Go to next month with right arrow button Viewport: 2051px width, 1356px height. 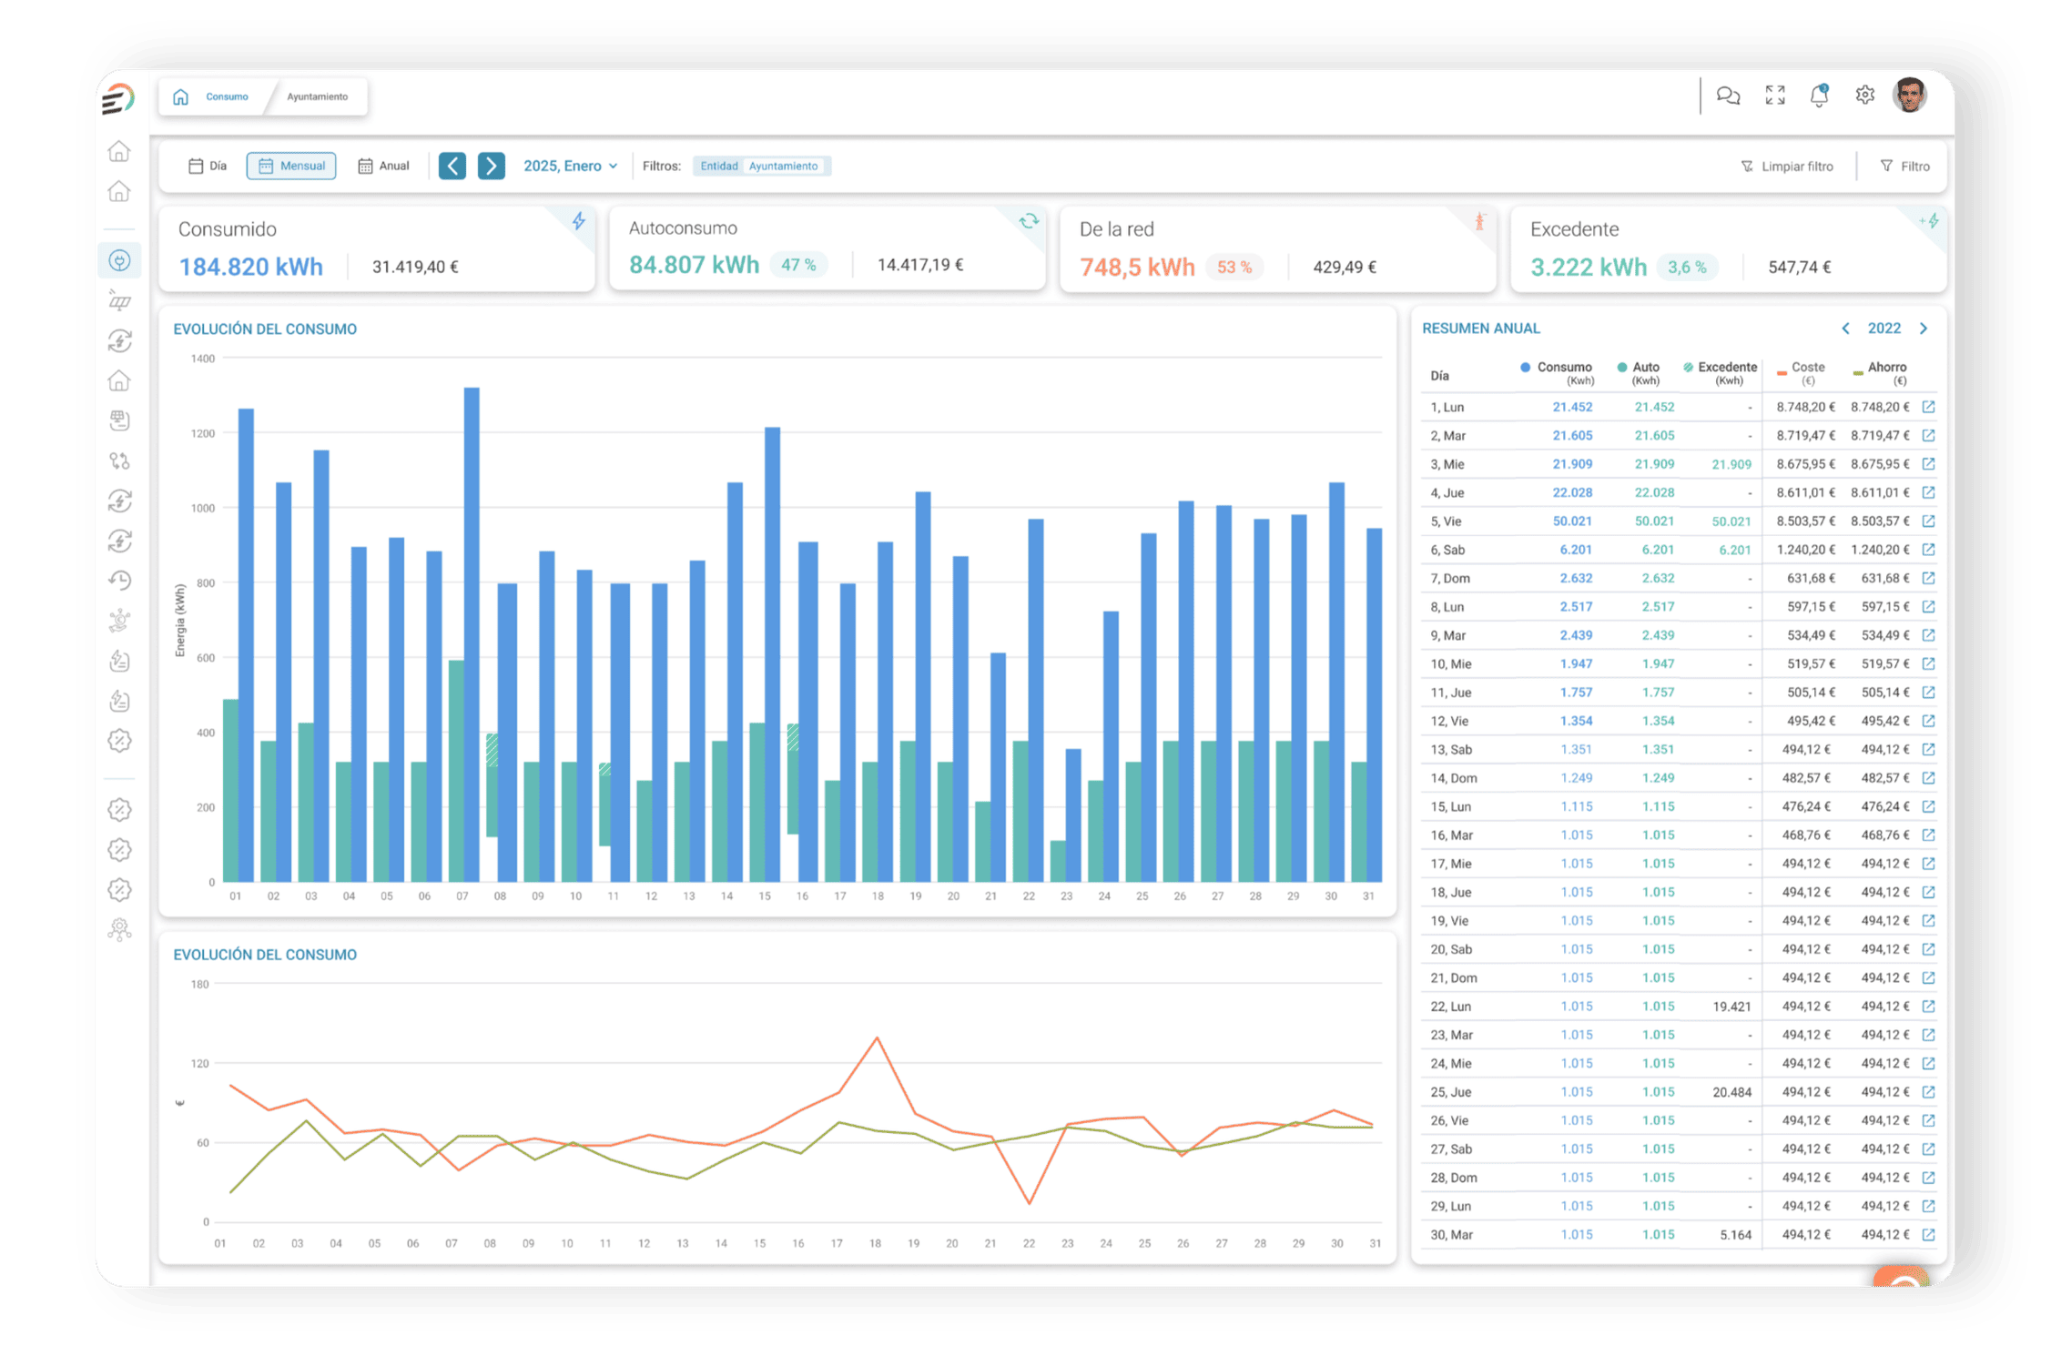click(492, 166)
